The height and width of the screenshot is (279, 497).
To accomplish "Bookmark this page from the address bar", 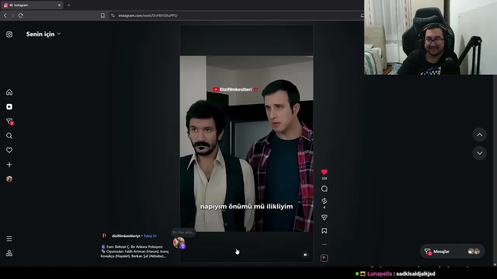I will tap(103, 15).
